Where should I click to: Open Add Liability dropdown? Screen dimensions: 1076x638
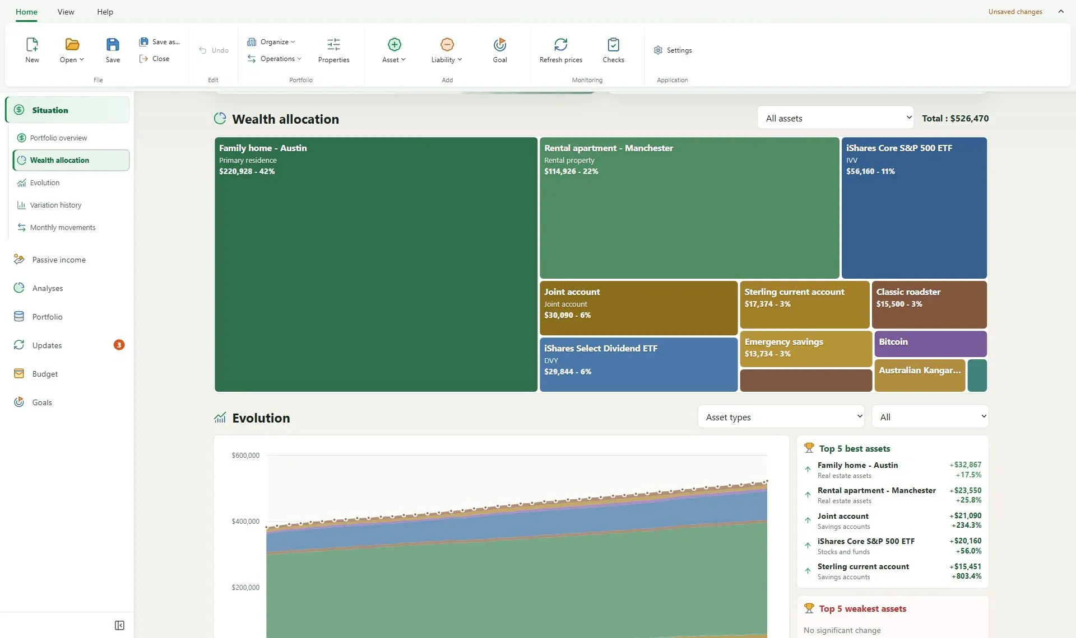[447, 50]
